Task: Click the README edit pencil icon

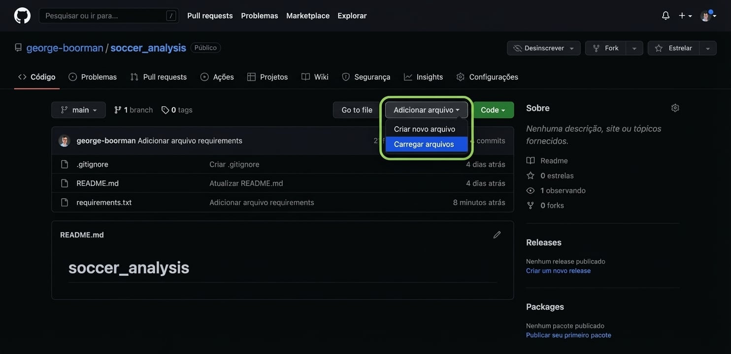Action: tap(497, 235)
